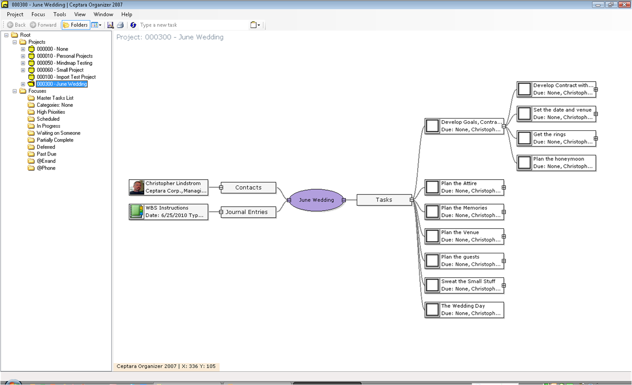This screenshot has height=385, width=632.
Task: Click the @Phone folder icon
Action: pyautogui.click(x=31, y=168)
